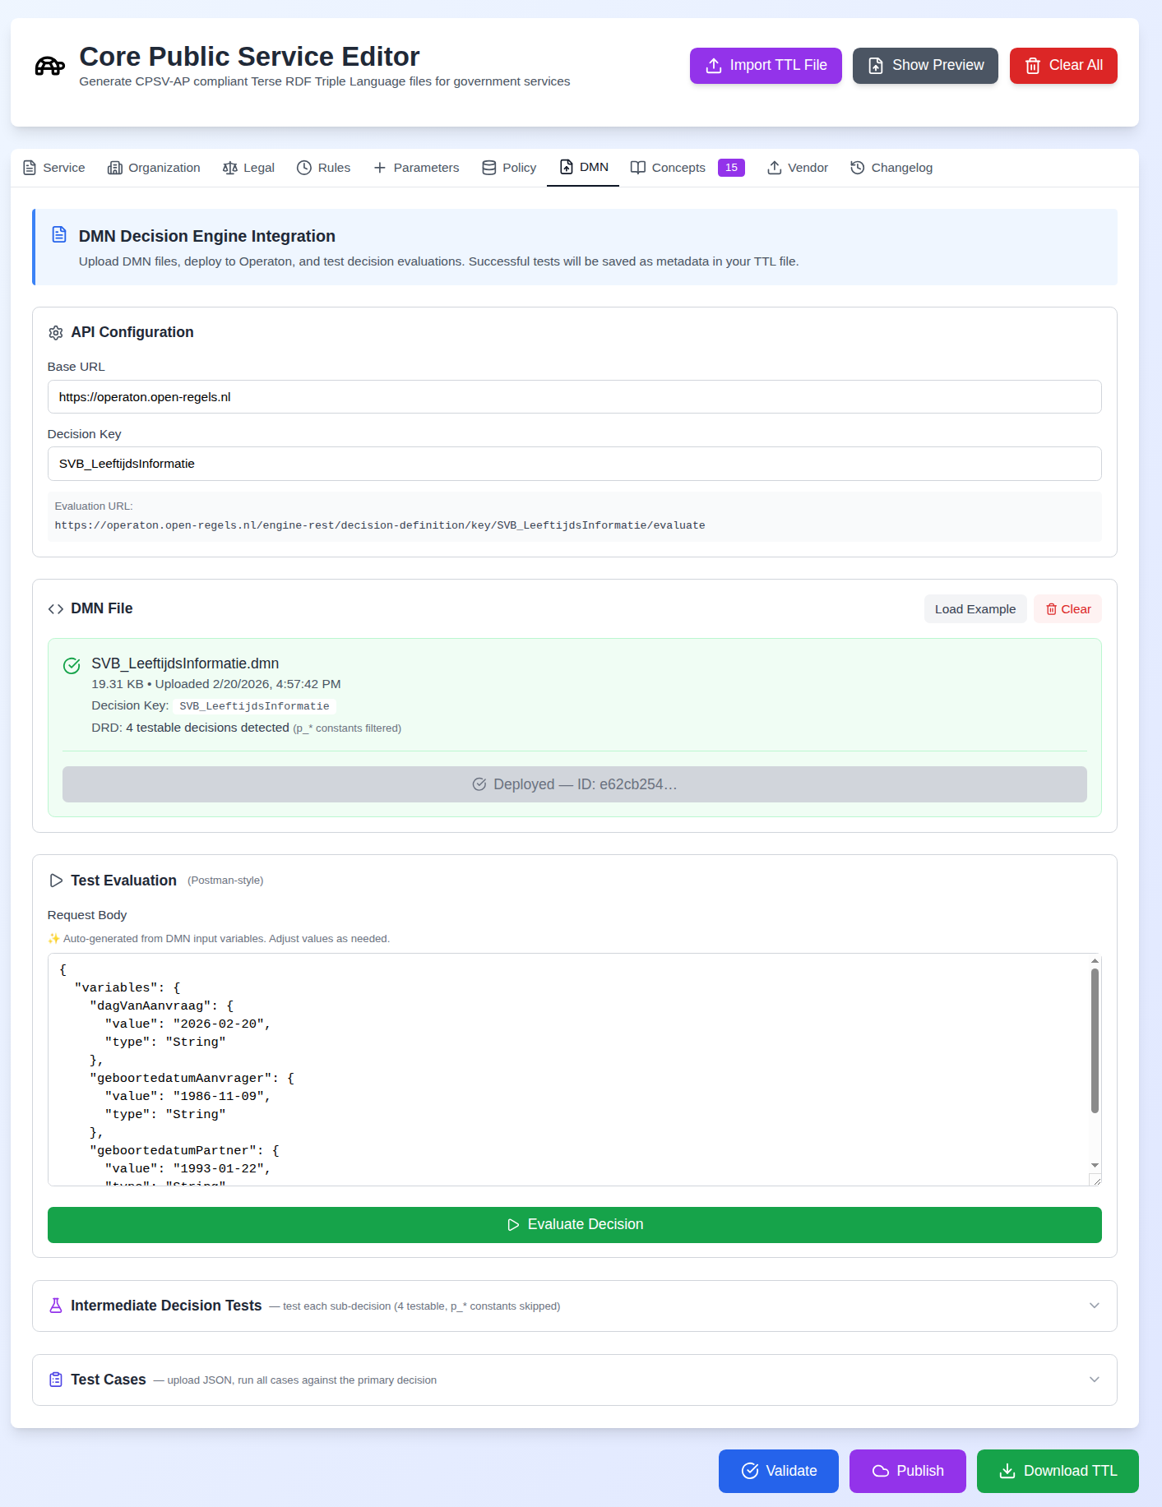
Task: Click the clipboard icon beside Test Cases
Action: (55, 1380)
